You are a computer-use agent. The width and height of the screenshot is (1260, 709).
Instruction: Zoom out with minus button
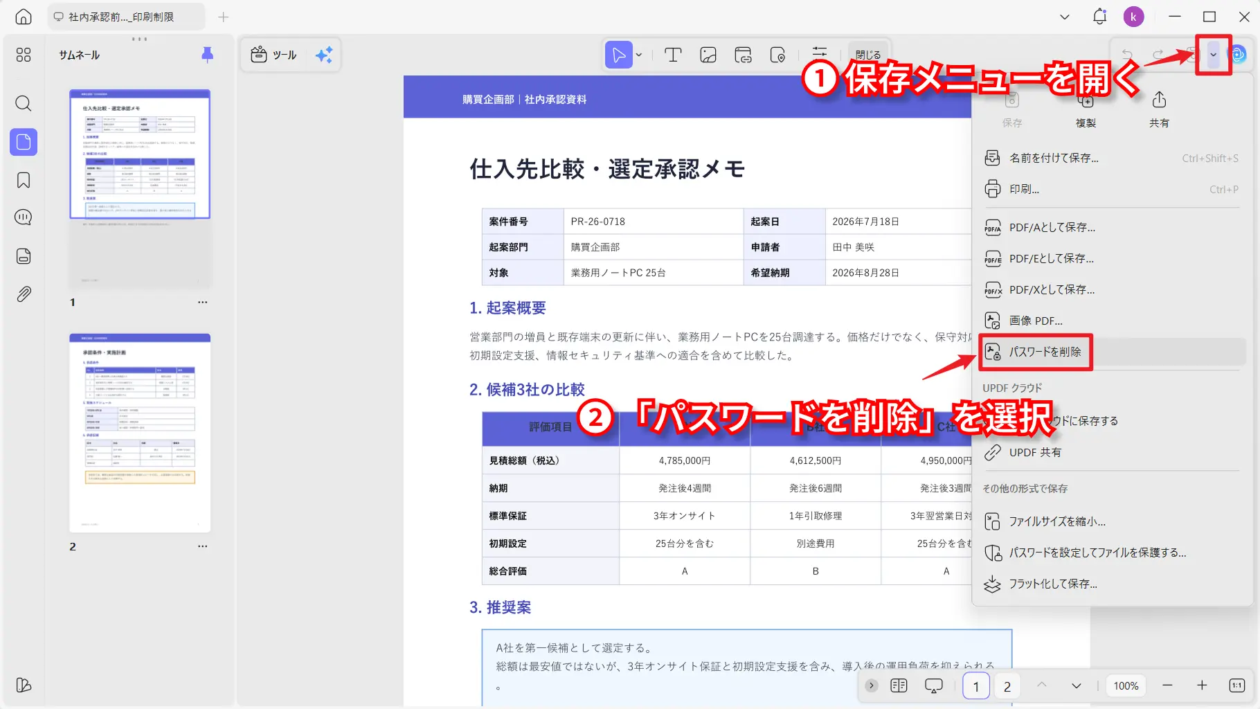(1167, 685)
